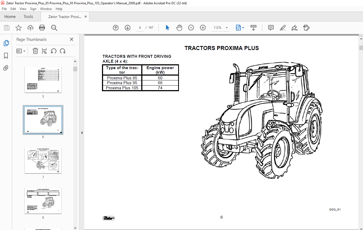Select the Zetor Tractor document tab
363x230 pixels.
(65, 17)
